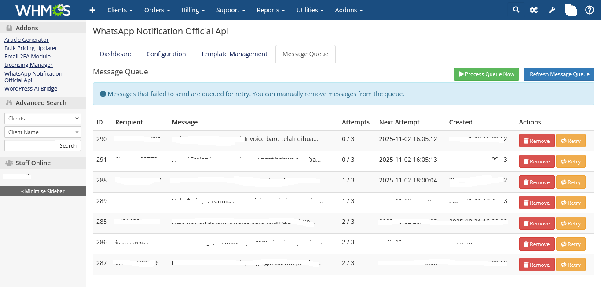Screen dimensions: 601x287
Task: Click the WHMCS logo
Action: click(43, 10)
